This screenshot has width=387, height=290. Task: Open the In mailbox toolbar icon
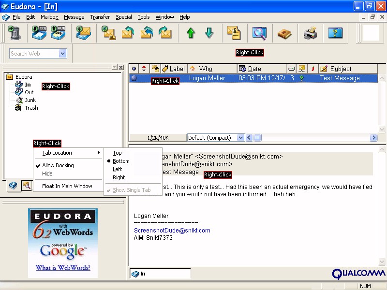39,33
